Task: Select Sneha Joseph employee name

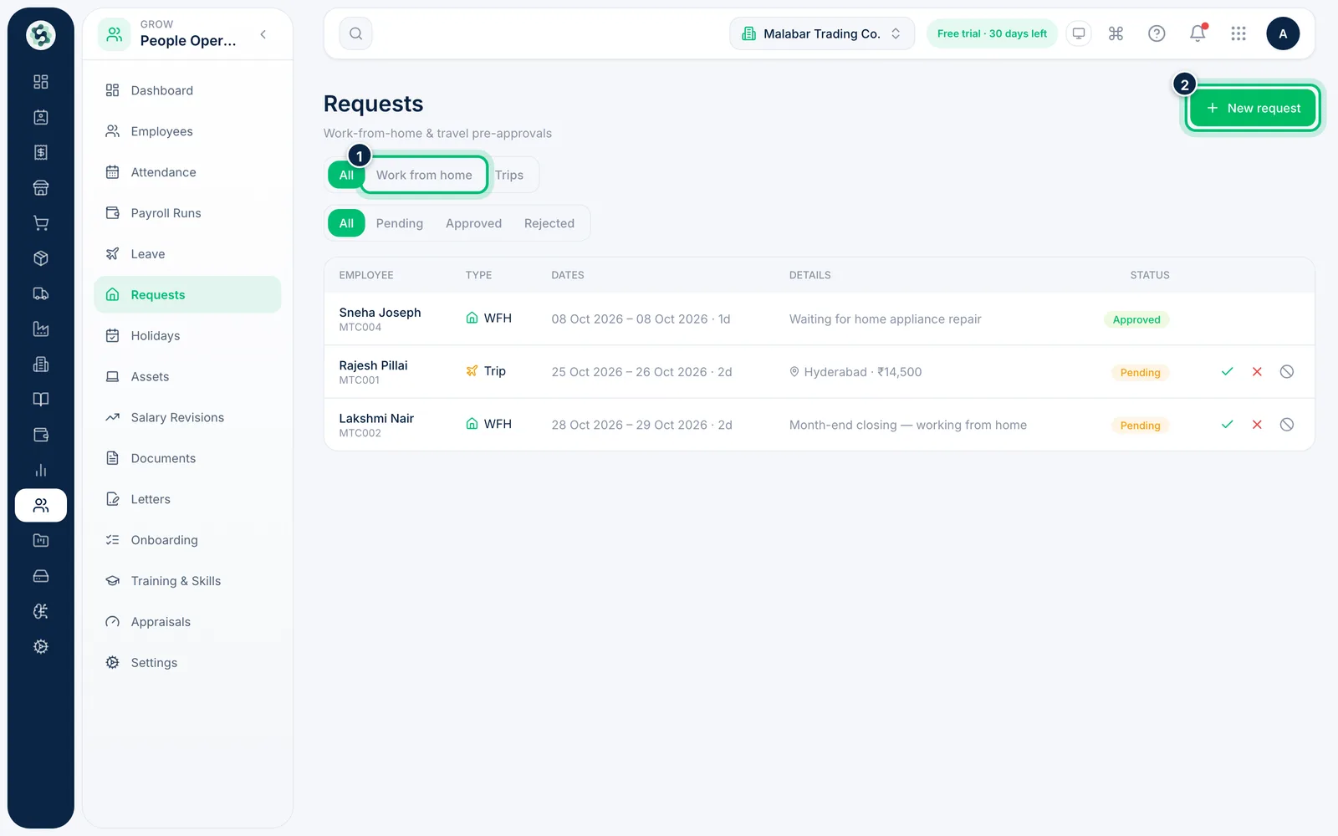Action: (380, 313)
